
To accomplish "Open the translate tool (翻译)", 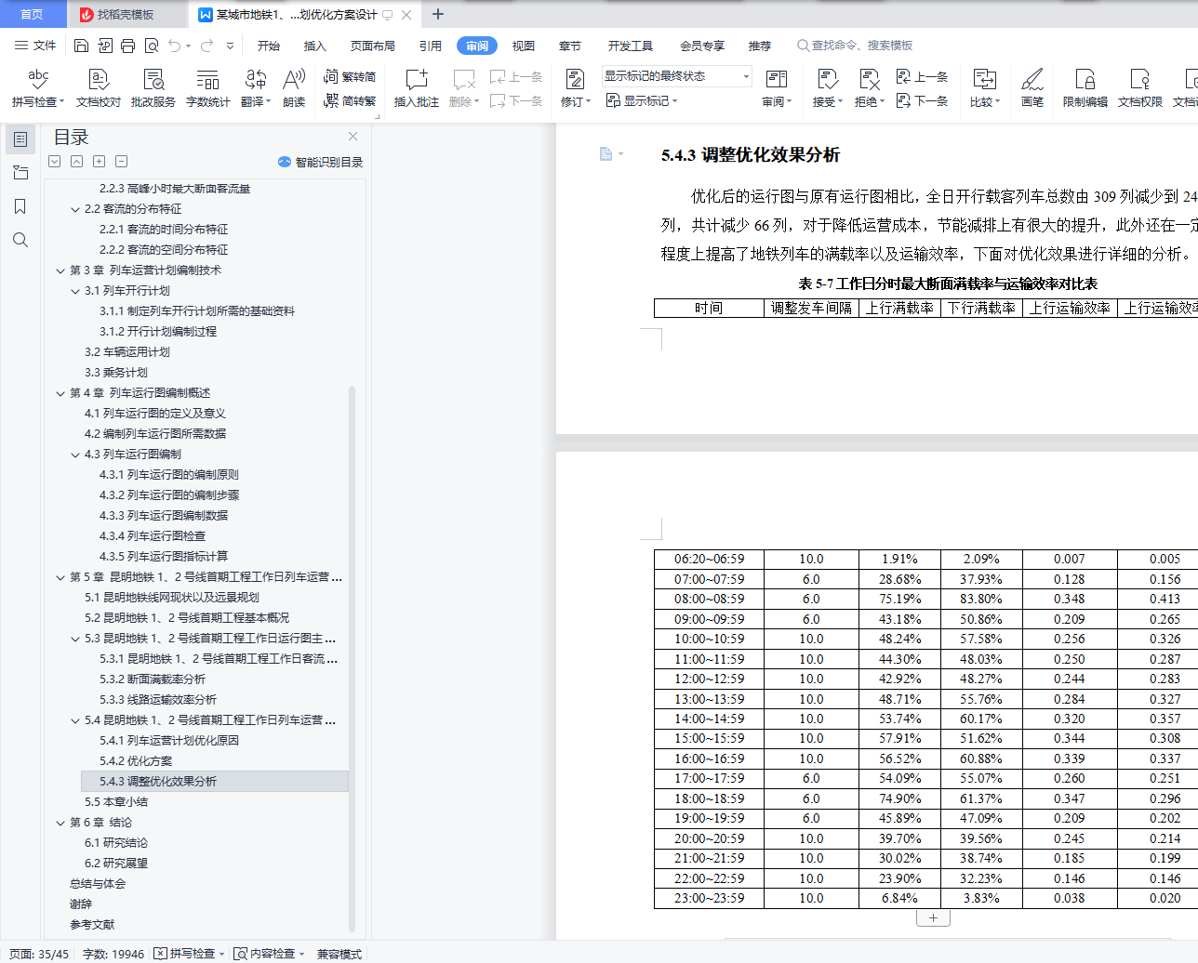I will (256, 88).
